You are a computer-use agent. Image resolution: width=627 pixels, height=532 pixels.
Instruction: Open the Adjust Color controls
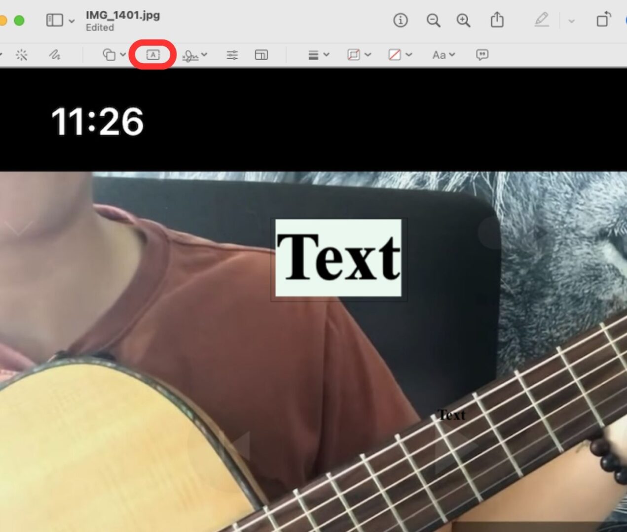pyautogui.click(x=232, y=55)
